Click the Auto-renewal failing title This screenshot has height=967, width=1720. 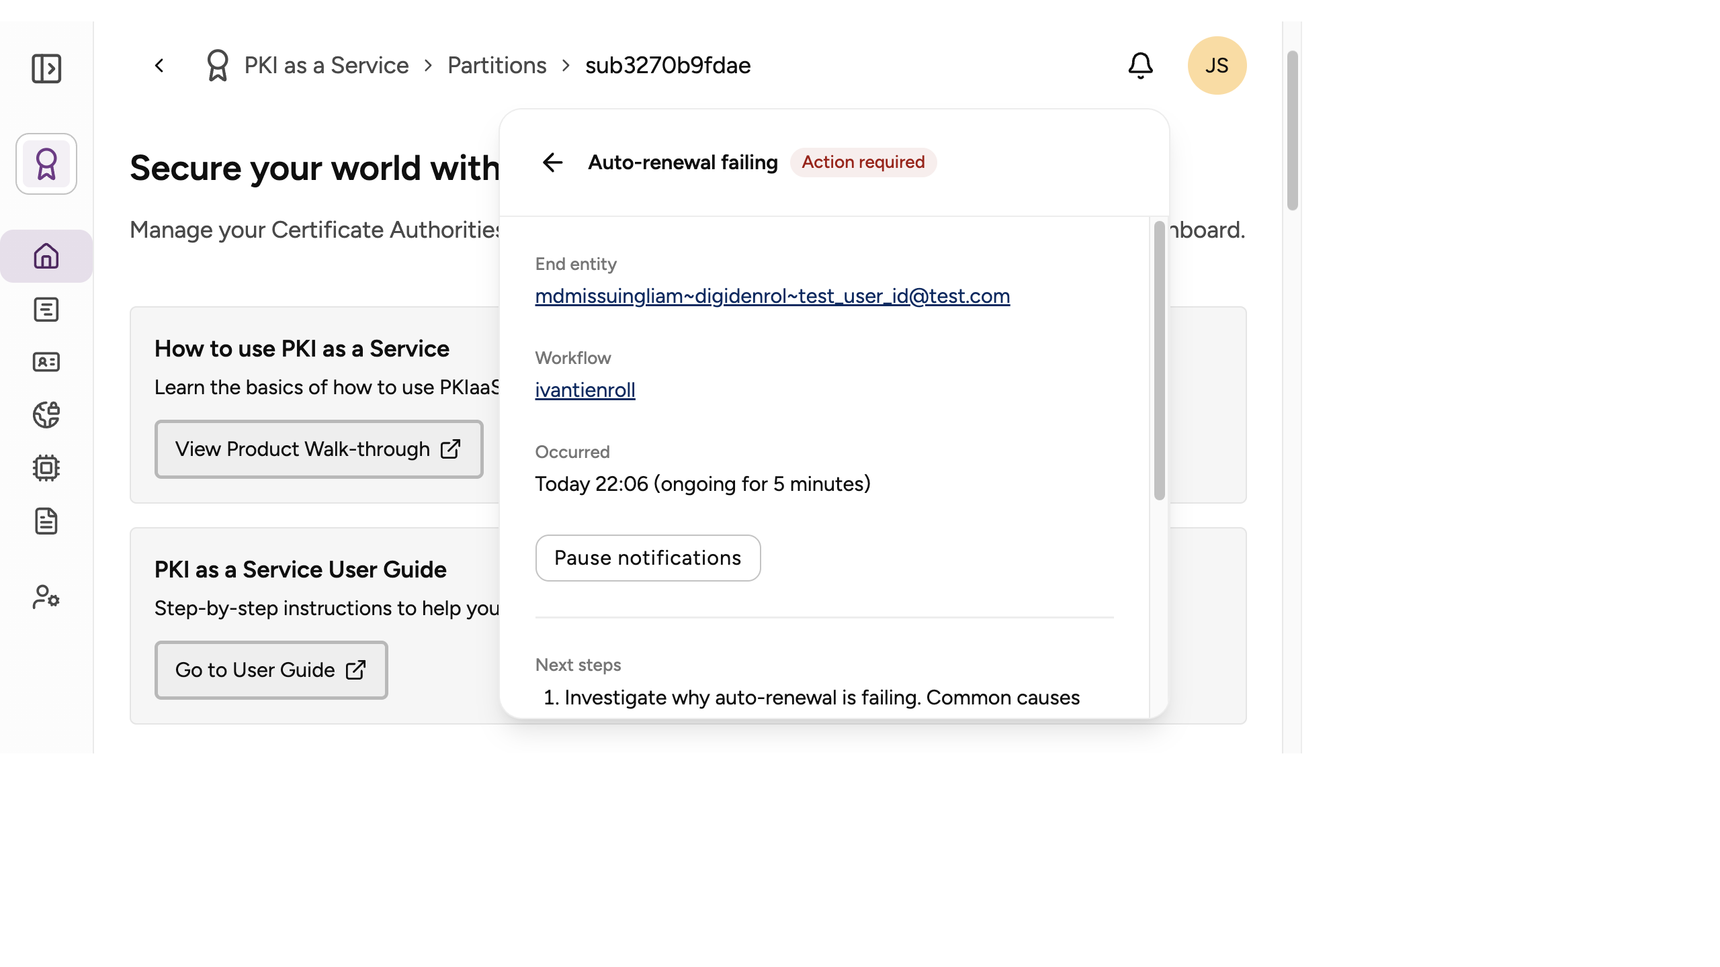coord(683,163)
